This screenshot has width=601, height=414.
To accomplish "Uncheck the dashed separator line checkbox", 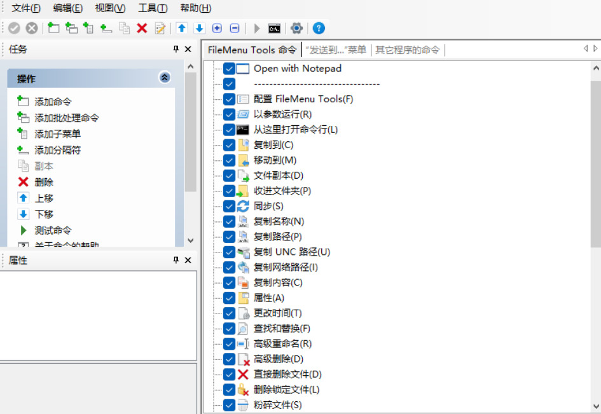I will (x=229, y=84).
